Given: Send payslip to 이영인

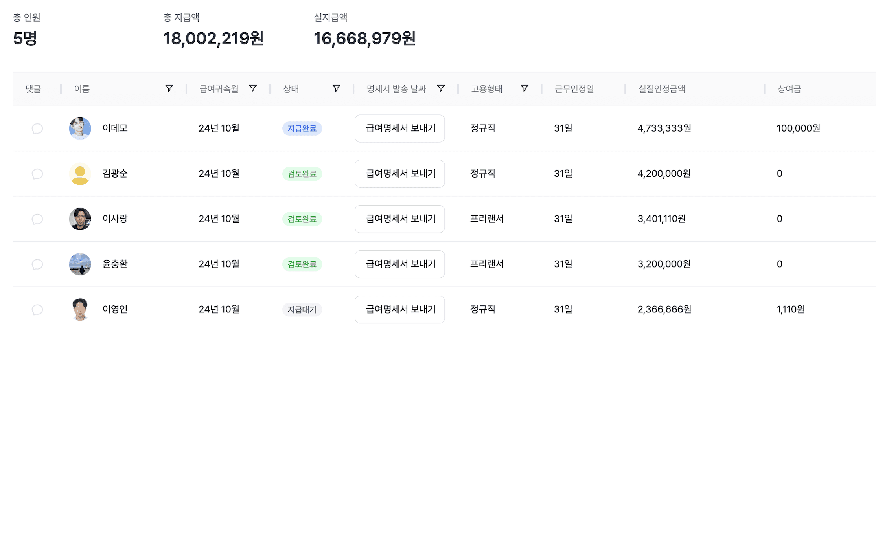Looking at the screenshot, I should (399, 310).
